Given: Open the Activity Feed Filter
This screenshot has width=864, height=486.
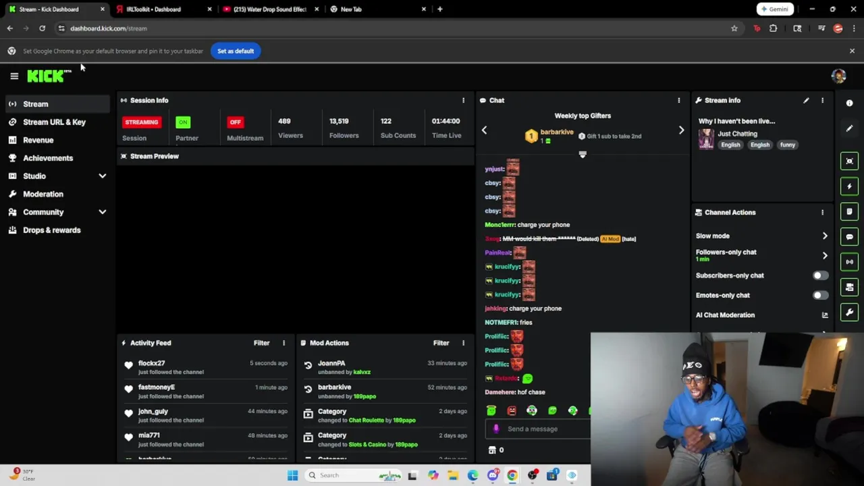Looking at the screenshot, I should [x=261, y=343].
